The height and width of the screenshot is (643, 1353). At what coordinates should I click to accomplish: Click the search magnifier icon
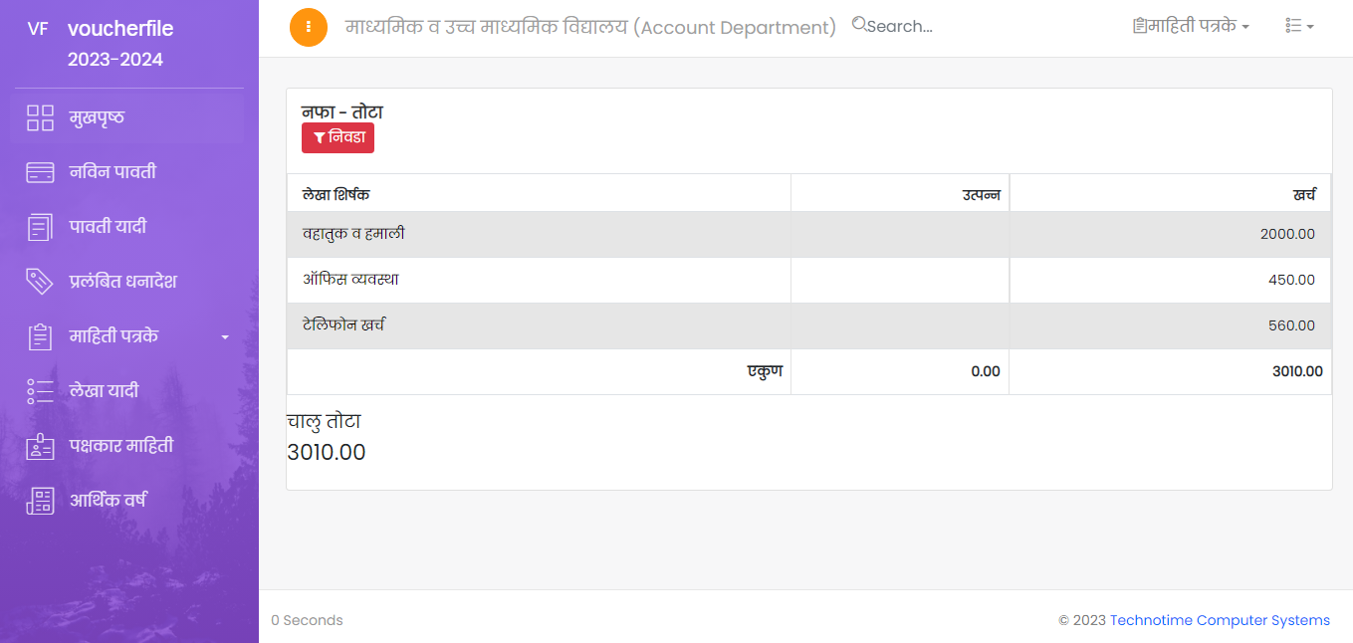[859, 25]
